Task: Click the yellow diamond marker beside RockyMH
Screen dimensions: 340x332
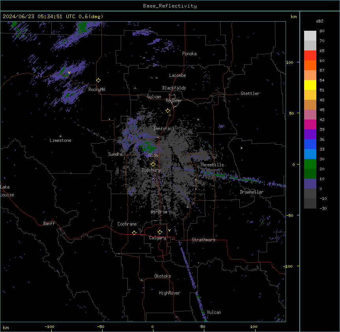Action: coord(99,80)
